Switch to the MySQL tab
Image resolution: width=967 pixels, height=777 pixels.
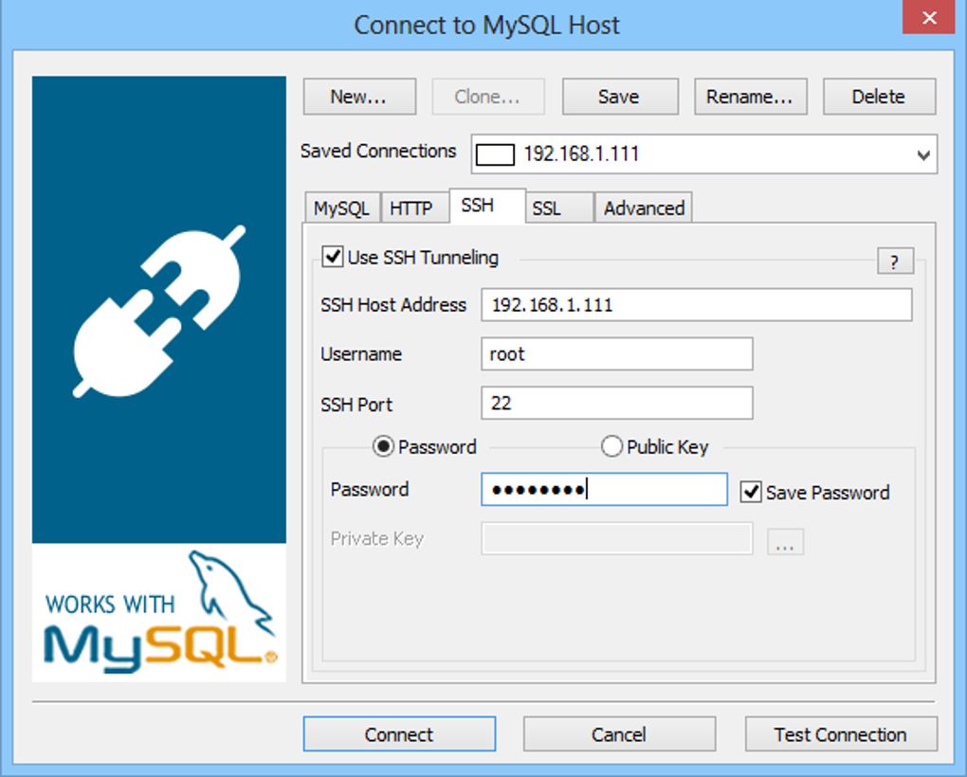point(340,208)
